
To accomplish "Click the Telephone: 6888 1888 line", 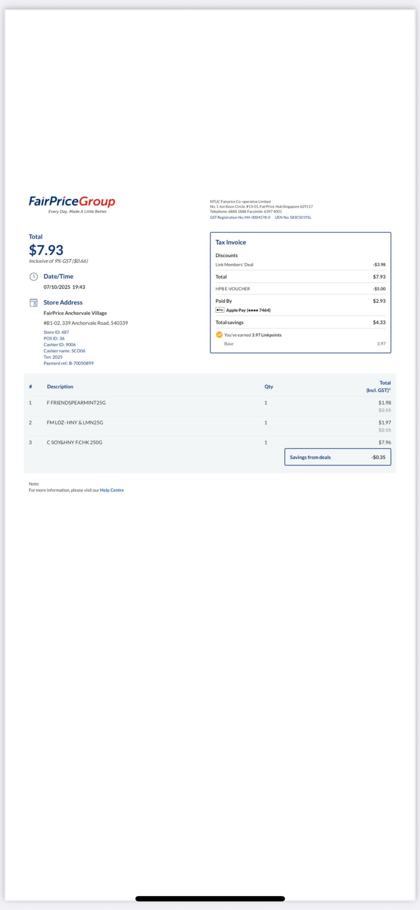I will coord(246,212).
